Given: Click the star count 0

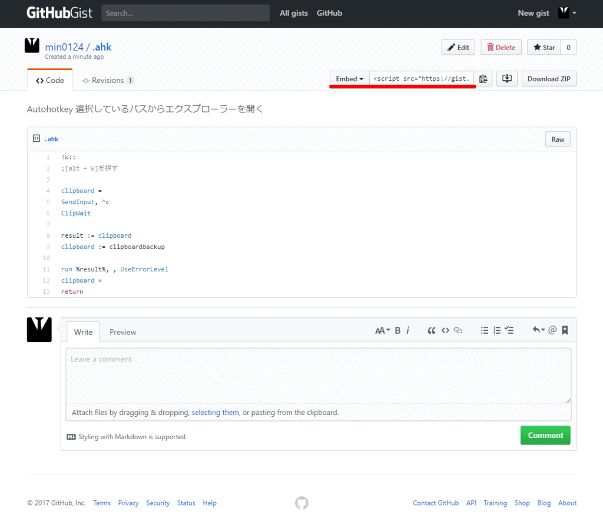Looking at the screenshot, I should click(568, 47).
